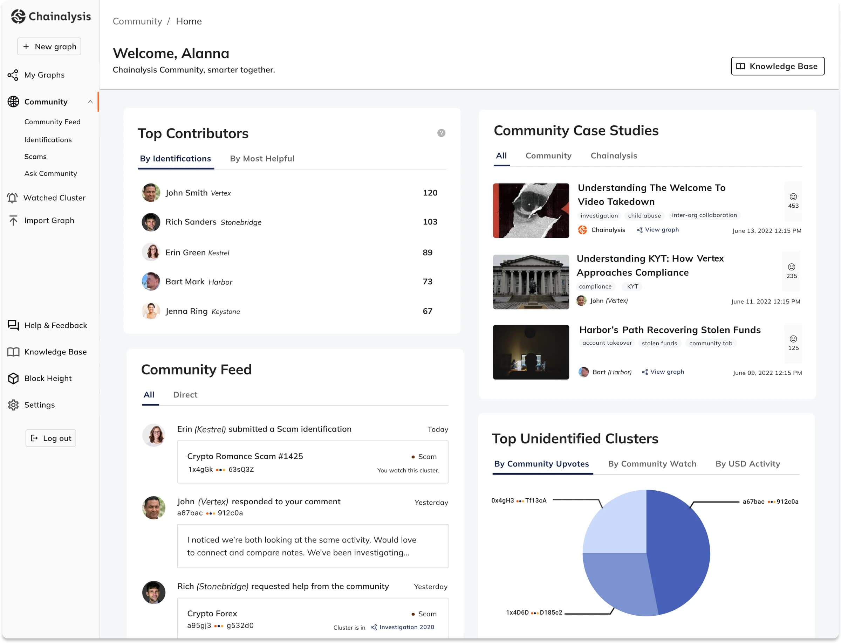
Task: Click John Smith's avatar in Top Contributors
Action: pos(151,193)
